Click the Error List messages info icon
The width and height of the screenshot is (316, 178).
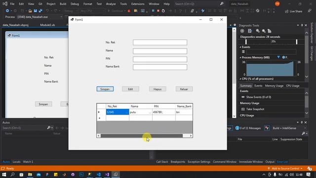pyautogui.click(x=237, y=128)
